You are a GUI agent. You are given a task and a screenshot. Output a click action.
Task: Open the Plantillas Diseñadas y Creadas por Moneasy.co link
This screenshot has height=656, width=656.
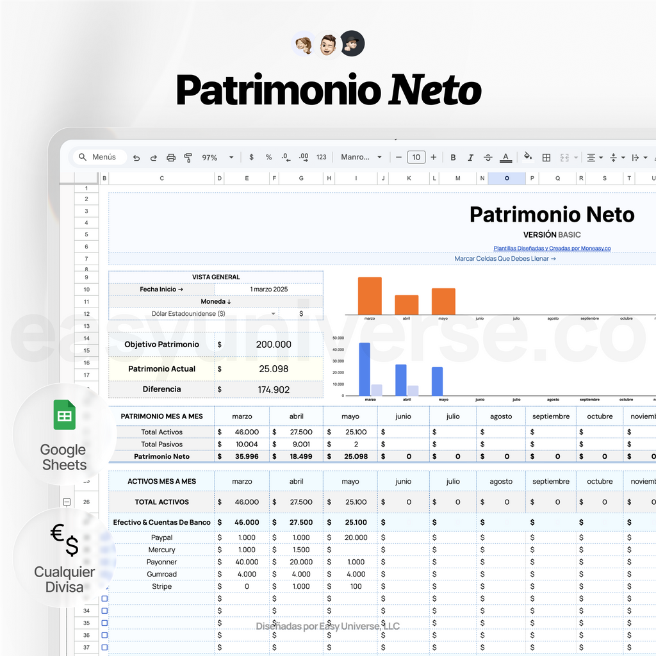552,248
